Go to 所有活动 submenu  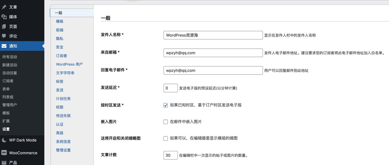[10, 57]
